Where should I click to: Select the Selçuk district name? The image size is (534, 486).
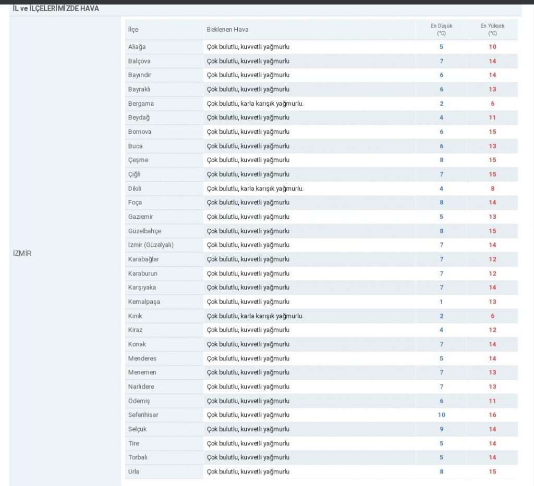[137, 430]
